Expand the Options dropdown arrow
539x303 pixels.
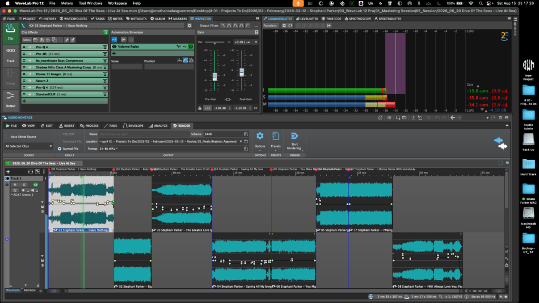[260, 150]
